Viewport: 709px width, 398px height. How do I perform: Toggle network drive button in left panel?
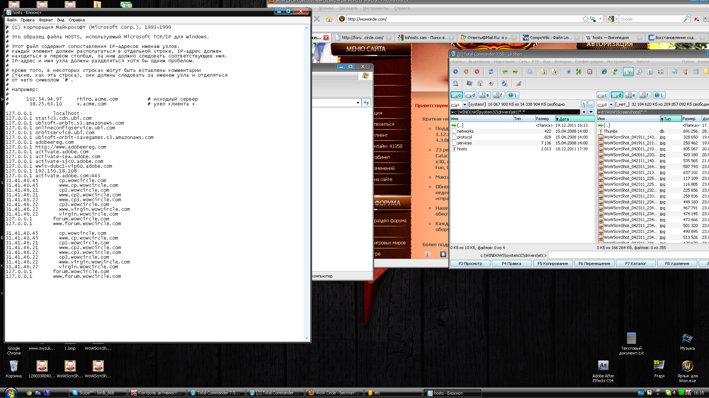coord(513,95)
